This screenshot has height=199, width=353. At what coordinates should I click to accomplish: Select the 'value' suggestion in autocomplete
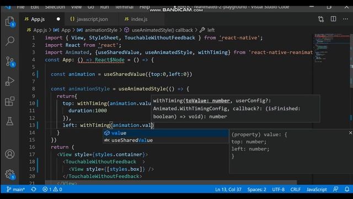click(166, 133)
